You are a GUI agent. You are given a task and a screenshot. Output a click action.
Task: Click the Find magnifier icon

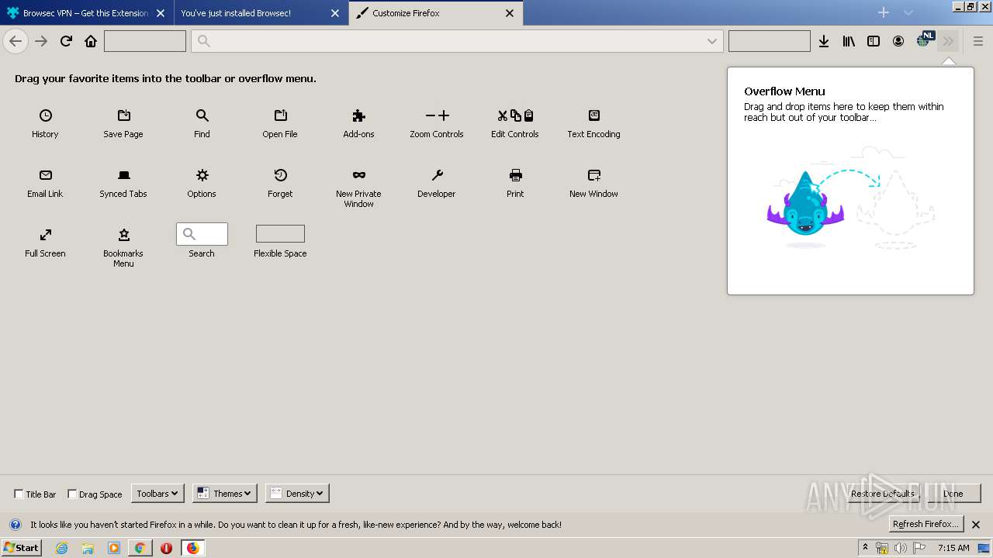pos(202,115)
